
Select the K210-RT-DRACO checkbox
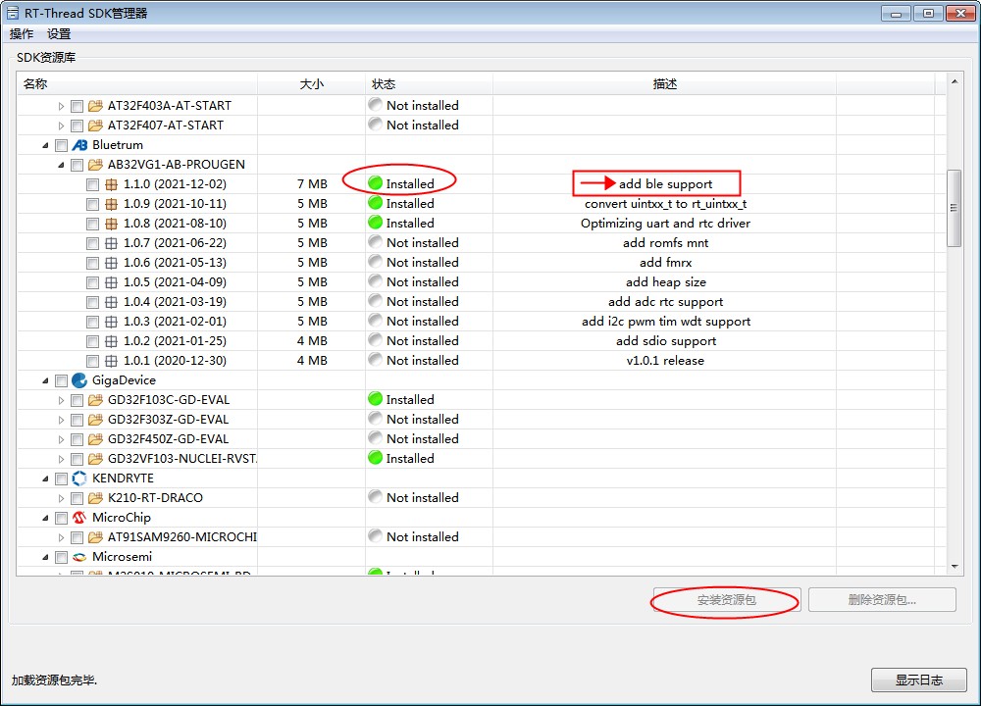pos(77,498)
